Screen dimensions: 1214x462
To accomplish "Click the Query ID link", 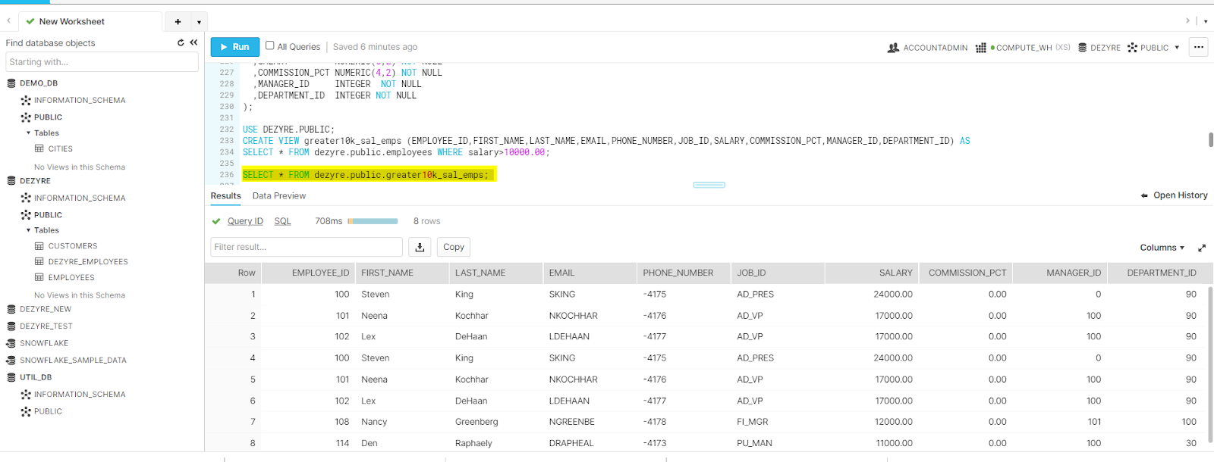I will point(245,221).
